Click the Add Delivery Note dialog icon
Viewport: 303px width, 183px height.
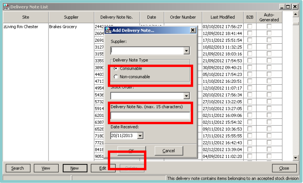[x=108, y=30]
